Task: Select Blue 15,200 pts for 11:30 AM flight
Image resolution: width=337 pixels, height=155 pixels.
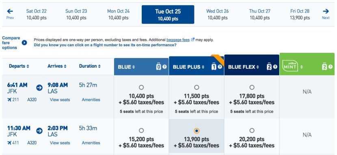Action: click(141, 131)
